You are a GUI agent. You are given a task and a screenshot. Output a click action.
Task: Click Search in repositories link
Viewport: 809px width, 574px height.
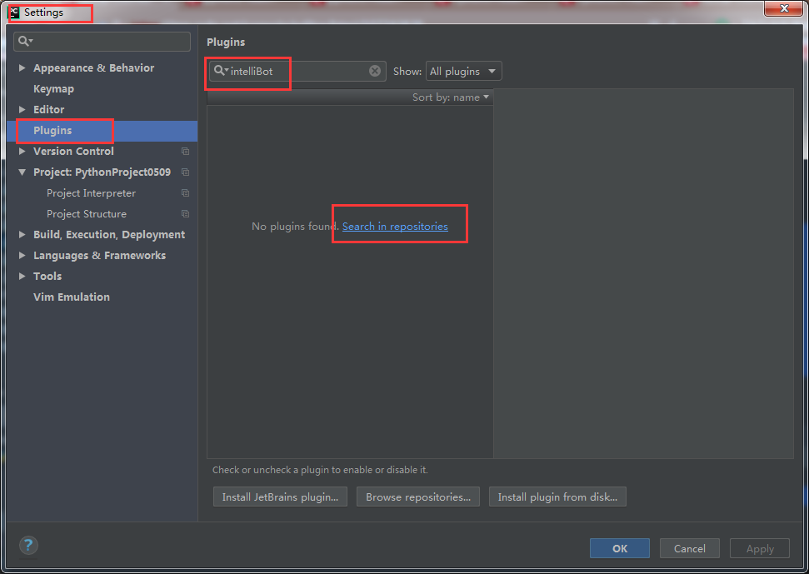[x=395, y=227]
